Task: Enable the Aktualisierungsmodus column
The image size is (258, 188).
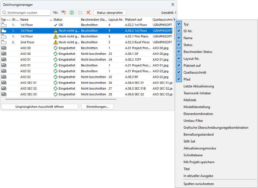Action: [200, 148]
